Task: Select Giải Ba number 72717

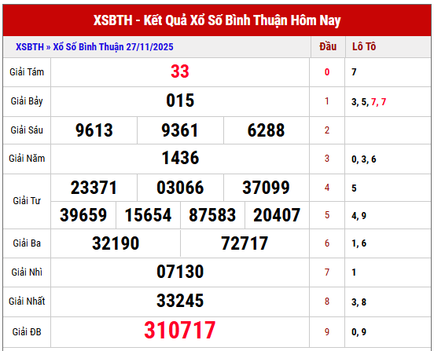Action: (x=245, y=243)
